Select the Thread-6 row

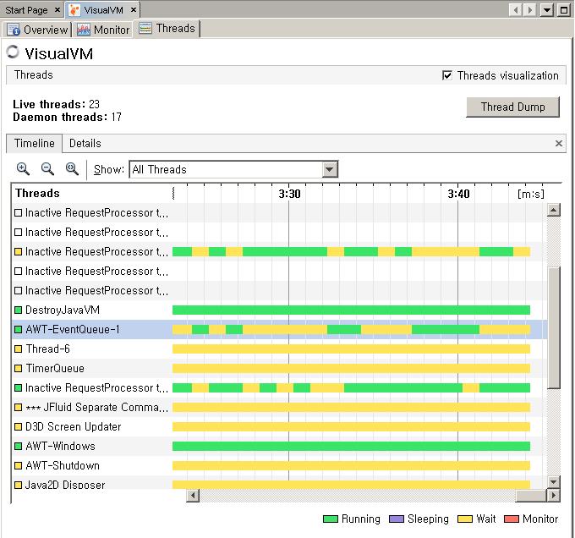tap(279, 349)
